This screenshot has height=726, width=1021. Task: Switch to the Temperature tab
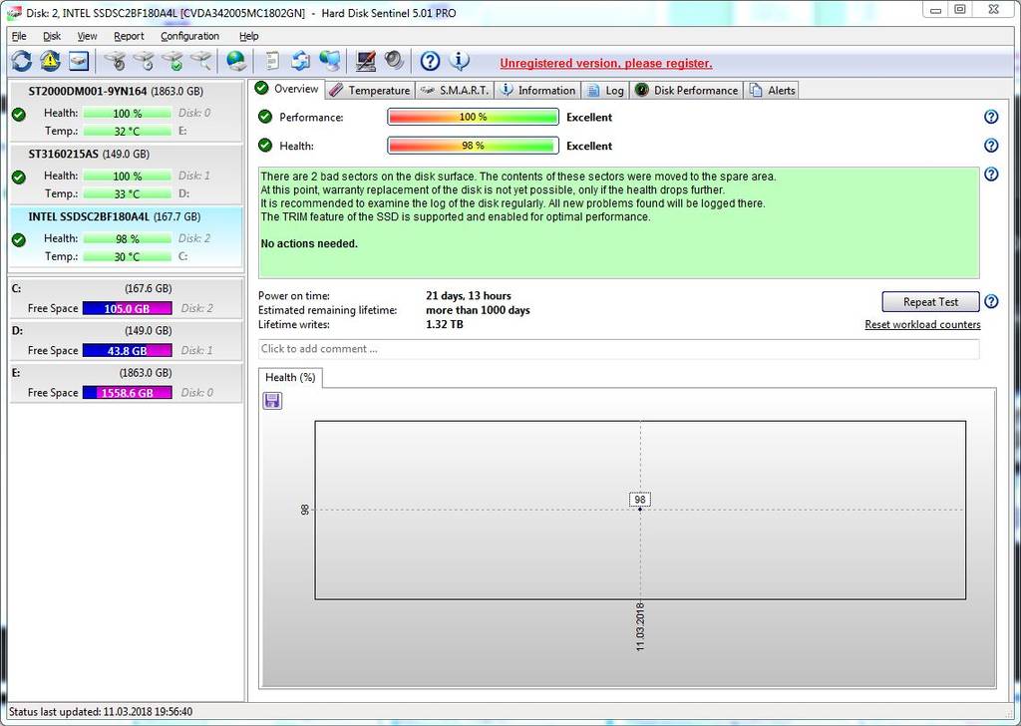click(x=370, y=90)
